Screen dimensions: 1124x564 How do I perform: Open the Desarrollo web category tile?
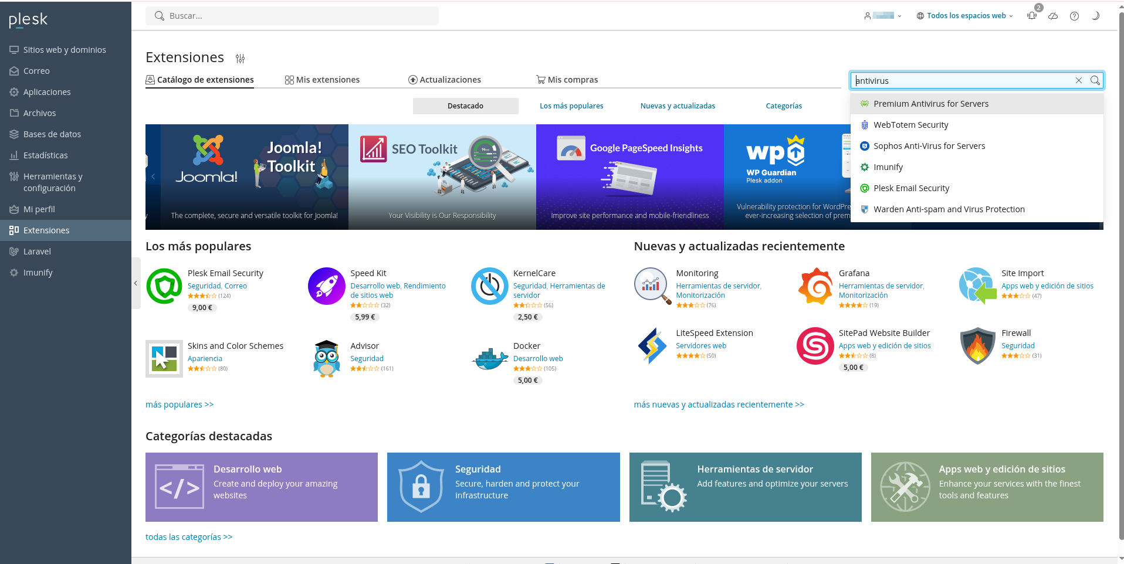(x=262, y=487)
